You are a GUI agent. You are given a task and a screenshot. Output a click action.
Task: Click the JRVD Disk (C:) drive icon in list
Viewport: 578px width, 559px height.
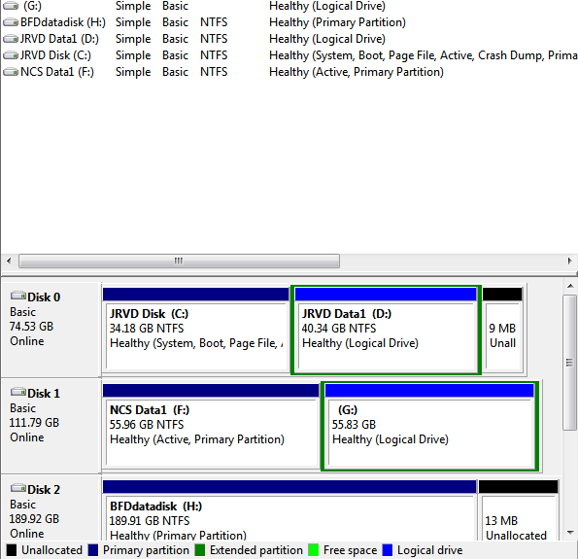11,55
